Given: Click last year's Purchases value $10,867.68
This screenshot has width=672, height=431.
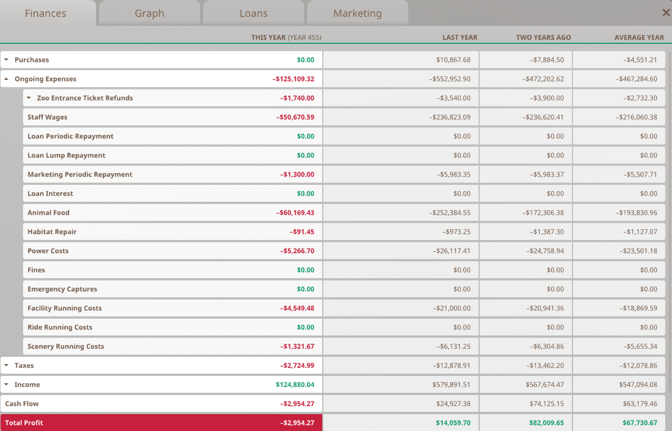Looking at the screenshot, I should [x=453, y=60].
